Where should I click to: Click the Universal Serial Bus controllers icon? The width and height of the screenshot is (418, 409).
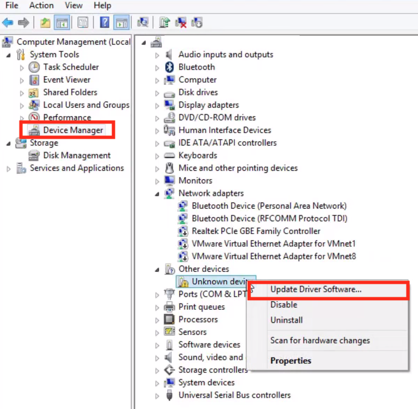click(169, 395)
